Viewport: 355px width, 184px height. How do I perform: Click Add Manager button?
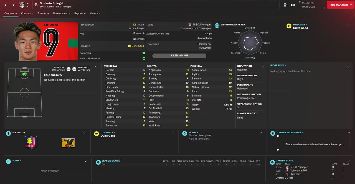point(340,5)
